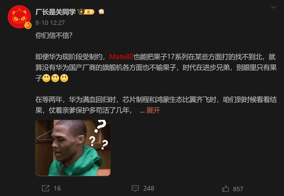Expand full post text via 展开
This screenshot has height=196, width=284.
pos(153,110)
